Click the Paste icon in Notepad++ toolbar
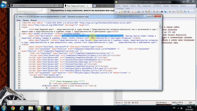197x111 pixels. click(x=150, y=12)
